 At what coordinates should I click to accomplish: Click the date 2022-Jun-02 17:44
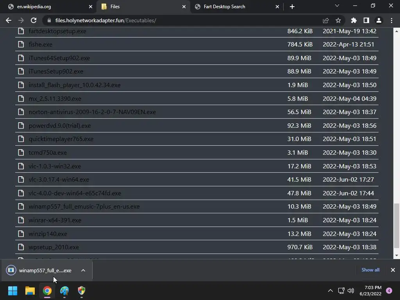(x=348, y=193)
